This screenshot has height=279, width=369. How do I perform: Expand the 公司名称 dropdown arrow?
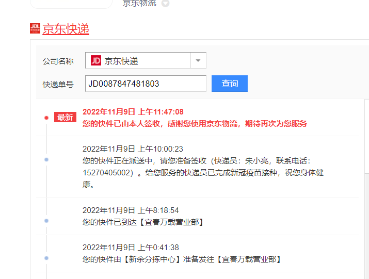click(198, 60)
